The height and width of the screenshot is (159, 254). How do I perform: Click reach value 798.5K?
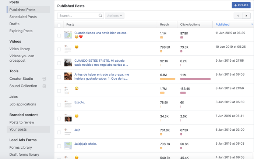(x=165, y=47)
